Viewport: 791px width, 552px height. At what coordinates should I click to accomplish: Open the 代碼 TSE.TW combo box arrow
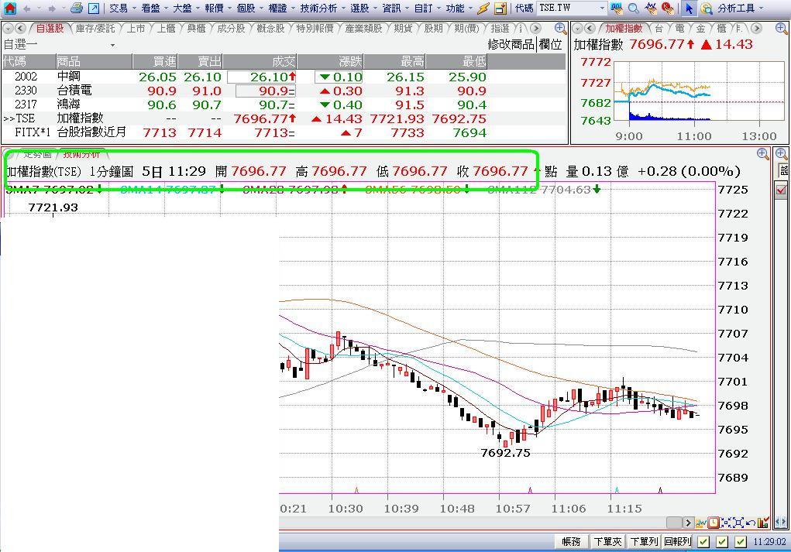tap(602, 8)
